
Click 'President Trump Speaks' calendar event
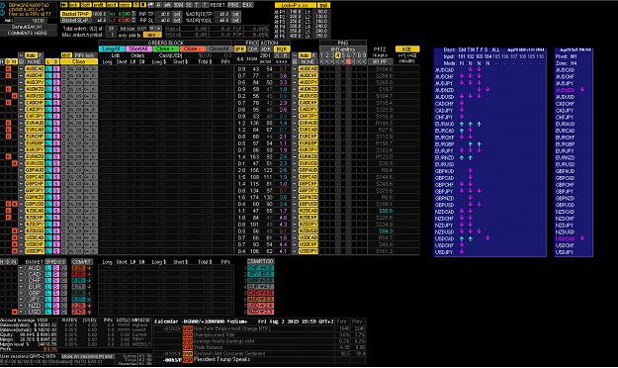(221, 359)
